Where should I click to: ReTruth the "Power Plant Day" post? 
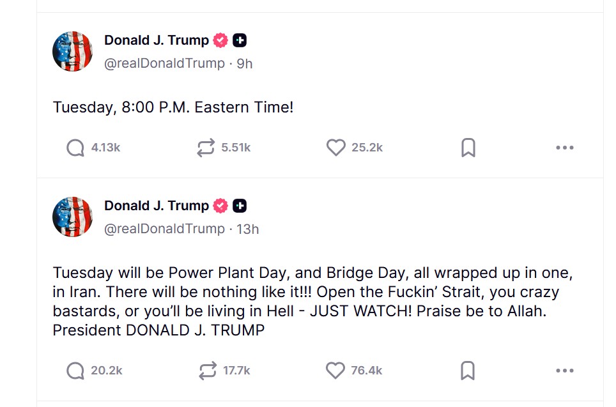coord(207,371)
